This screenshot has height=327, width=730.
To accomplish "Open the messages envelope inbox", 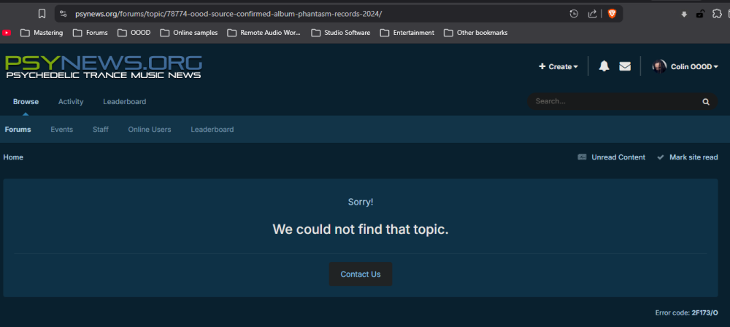I will (625, 66).
